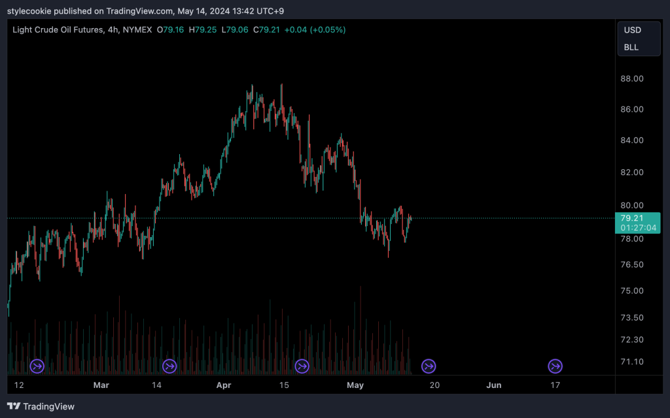Click the rollover event icon near Jun 17
This screenshot has width=670, height=418.
(x=555, y=366)
